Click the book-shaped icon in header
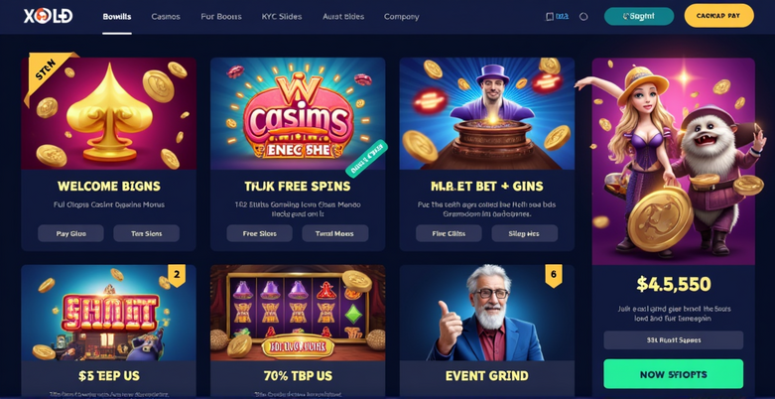This screenshot has width=775, height=399. coord(550,16)
